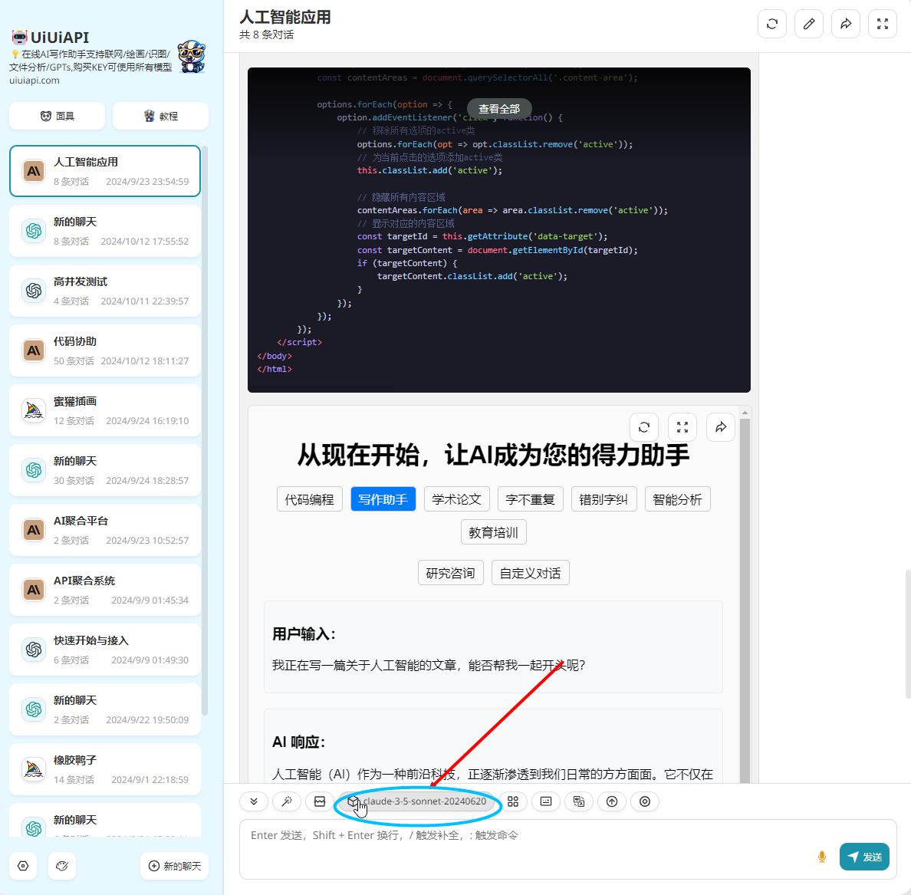Screen dimensions: 911x895
Task: Open settings via the bottom-left hexagon icon
Action: point(23,866)
